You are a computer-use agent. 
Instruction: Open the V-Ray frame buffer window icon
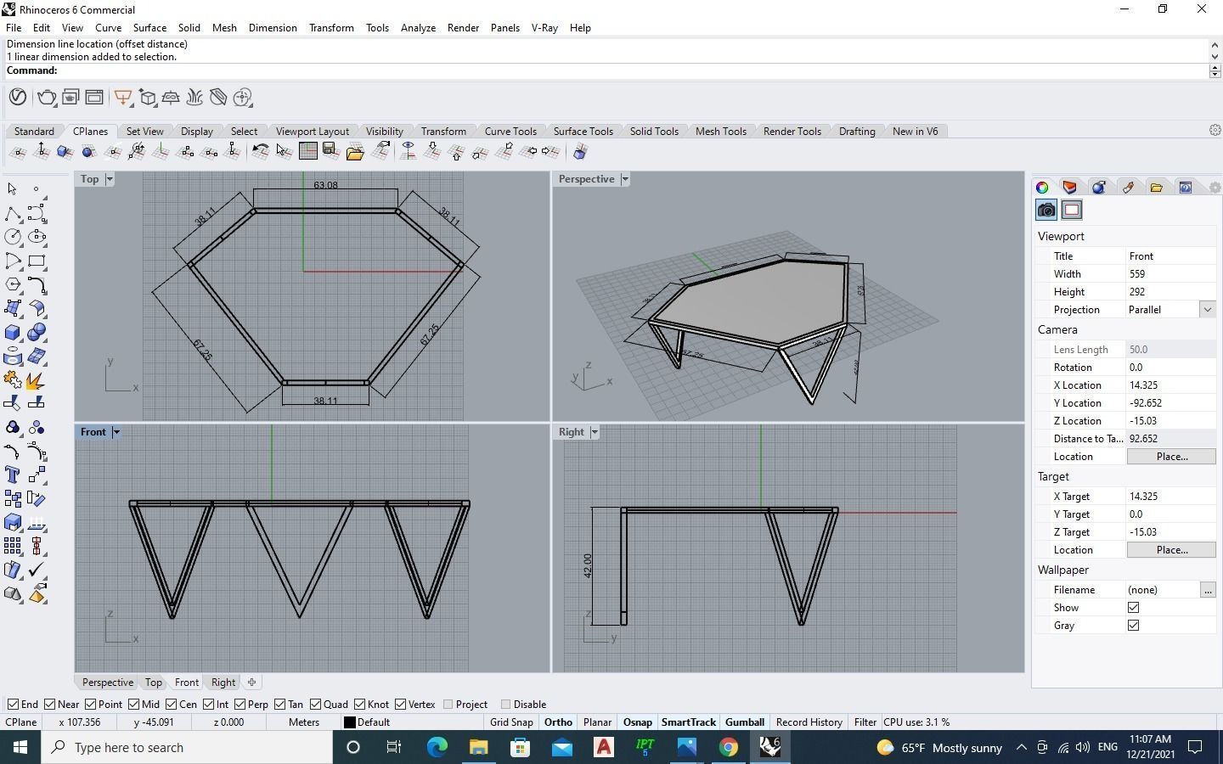click(x=93, y=98)
